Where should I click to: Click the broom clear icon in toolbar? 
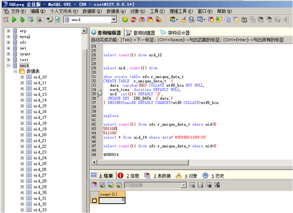(x=184, y=19)
